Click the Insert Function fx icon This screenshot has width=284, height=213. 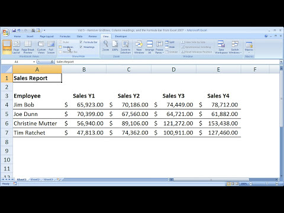52,62
